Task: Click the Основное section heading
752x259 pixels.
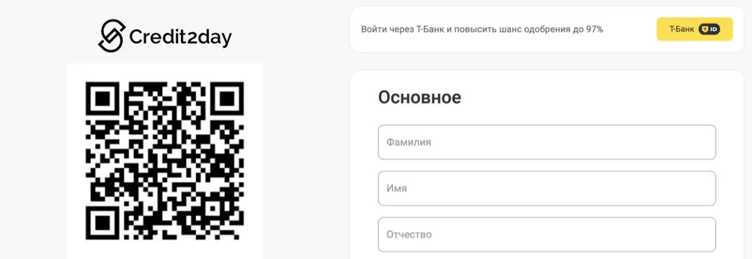Action: click(419, 97)
